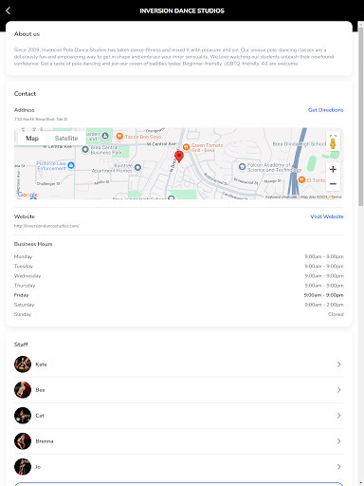Open Cat's staff profile photo
Image resolution: width=364 pixels, height=486 pixels.
coord(23,416)
